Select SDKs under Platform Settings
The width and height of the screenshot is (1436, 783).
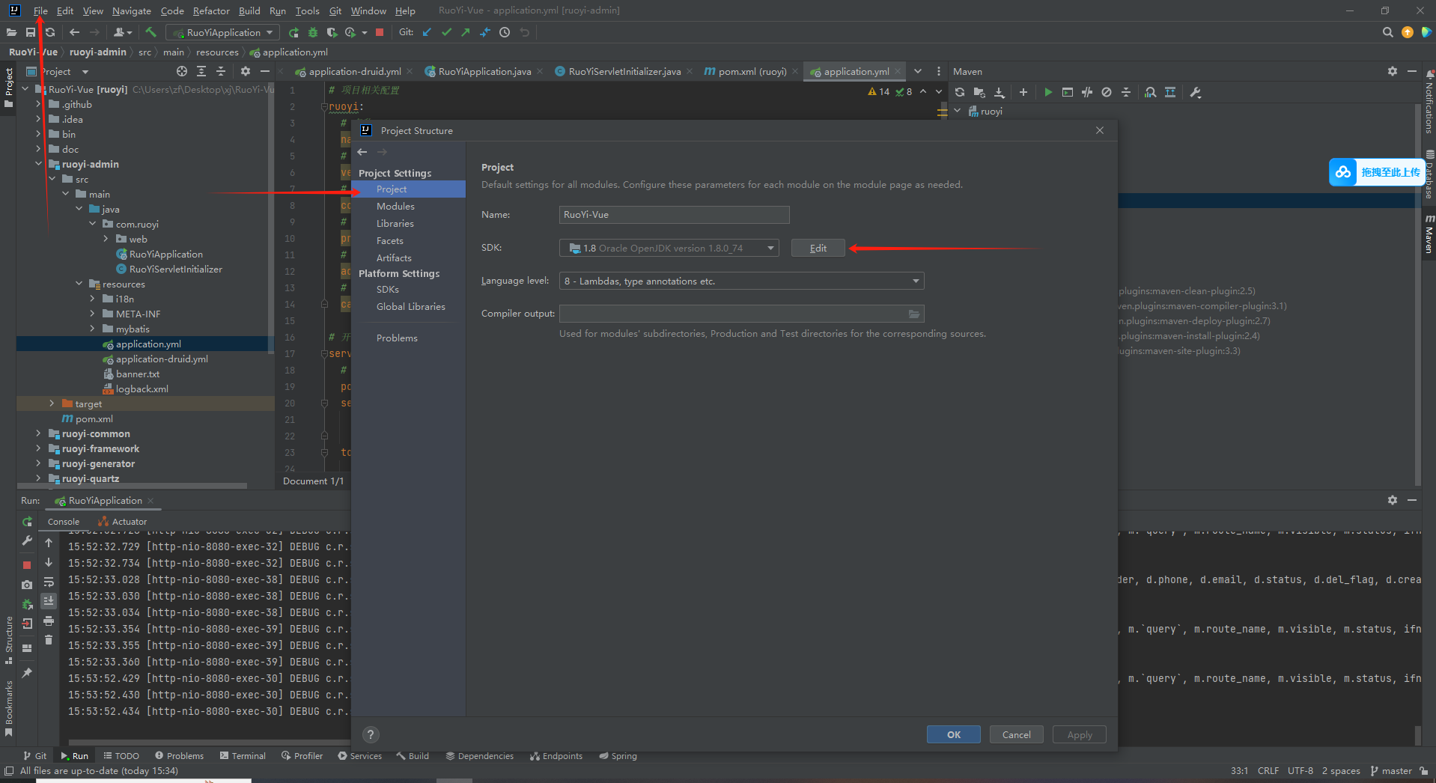tap(388, 289)
